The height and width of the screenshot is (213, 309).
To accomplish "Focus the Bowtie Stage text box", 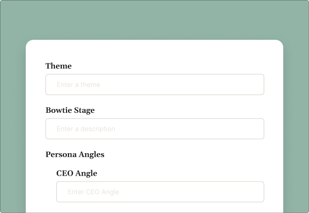I will click(154, 129).
